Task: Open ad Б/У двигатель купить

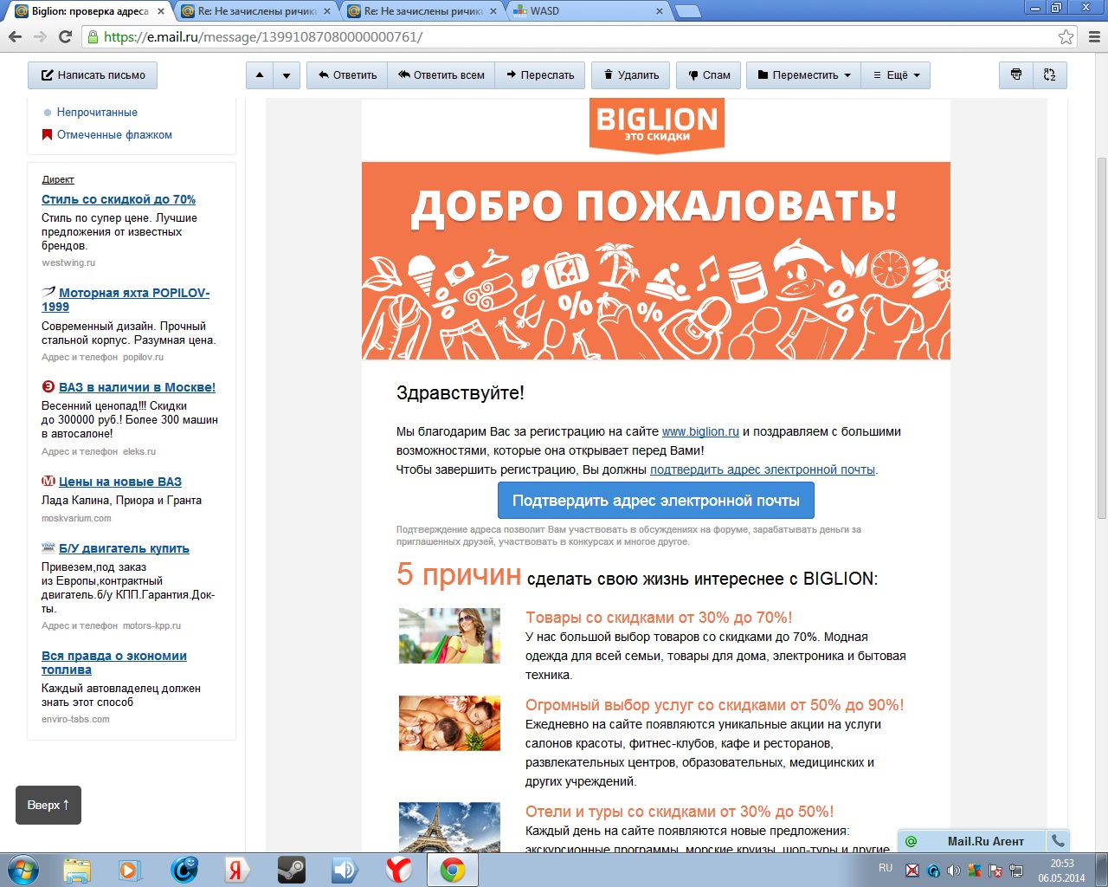Action: 124,548
